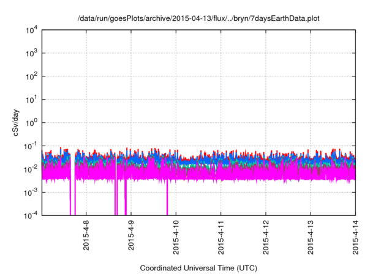Click the 2015-4-9 date tick label
392x274 pixels.
pos(131,235)
